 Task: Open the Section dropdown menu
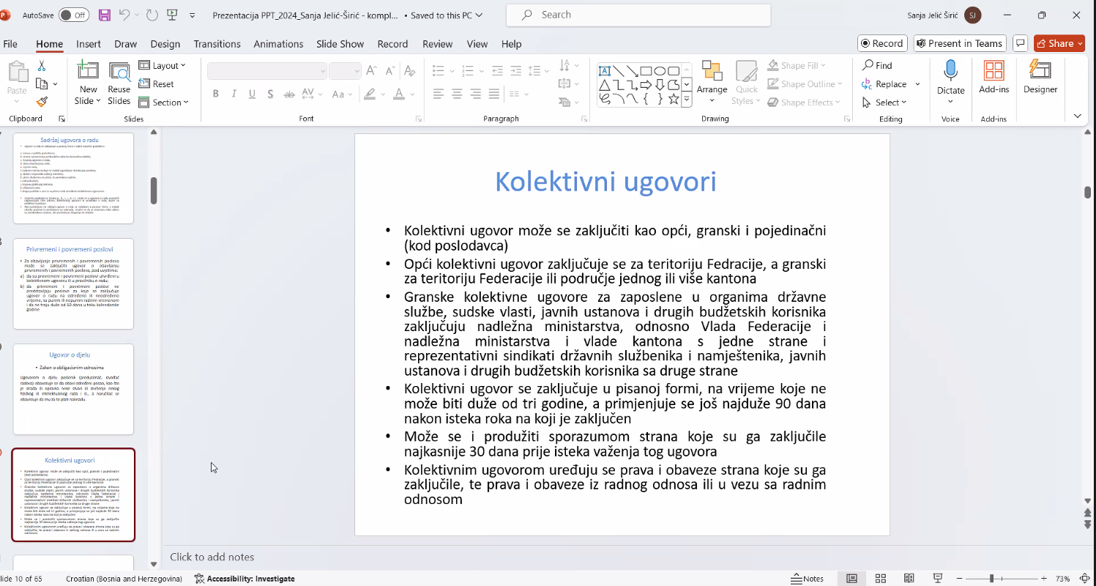click(164, 103)
